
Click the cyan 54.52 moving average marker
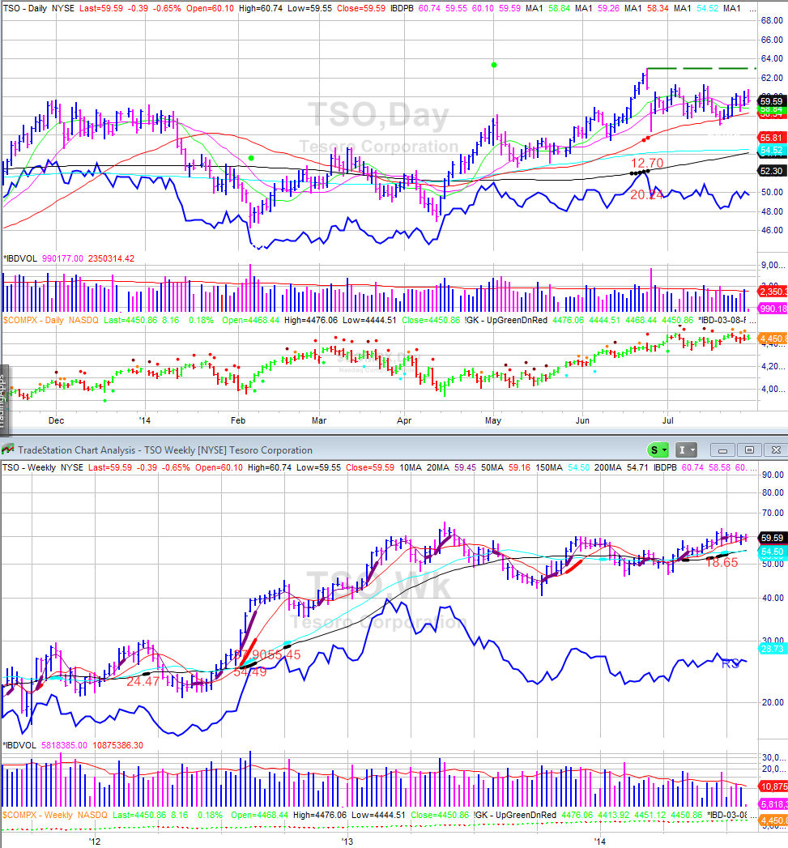tap(772, 151)
